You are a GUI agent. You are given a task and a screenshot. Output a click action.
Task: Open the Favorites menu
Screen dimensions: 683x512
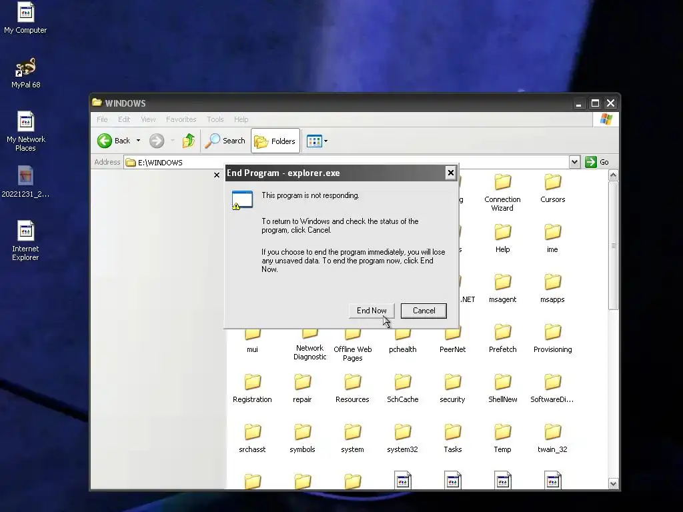click(x=181, y=119)
